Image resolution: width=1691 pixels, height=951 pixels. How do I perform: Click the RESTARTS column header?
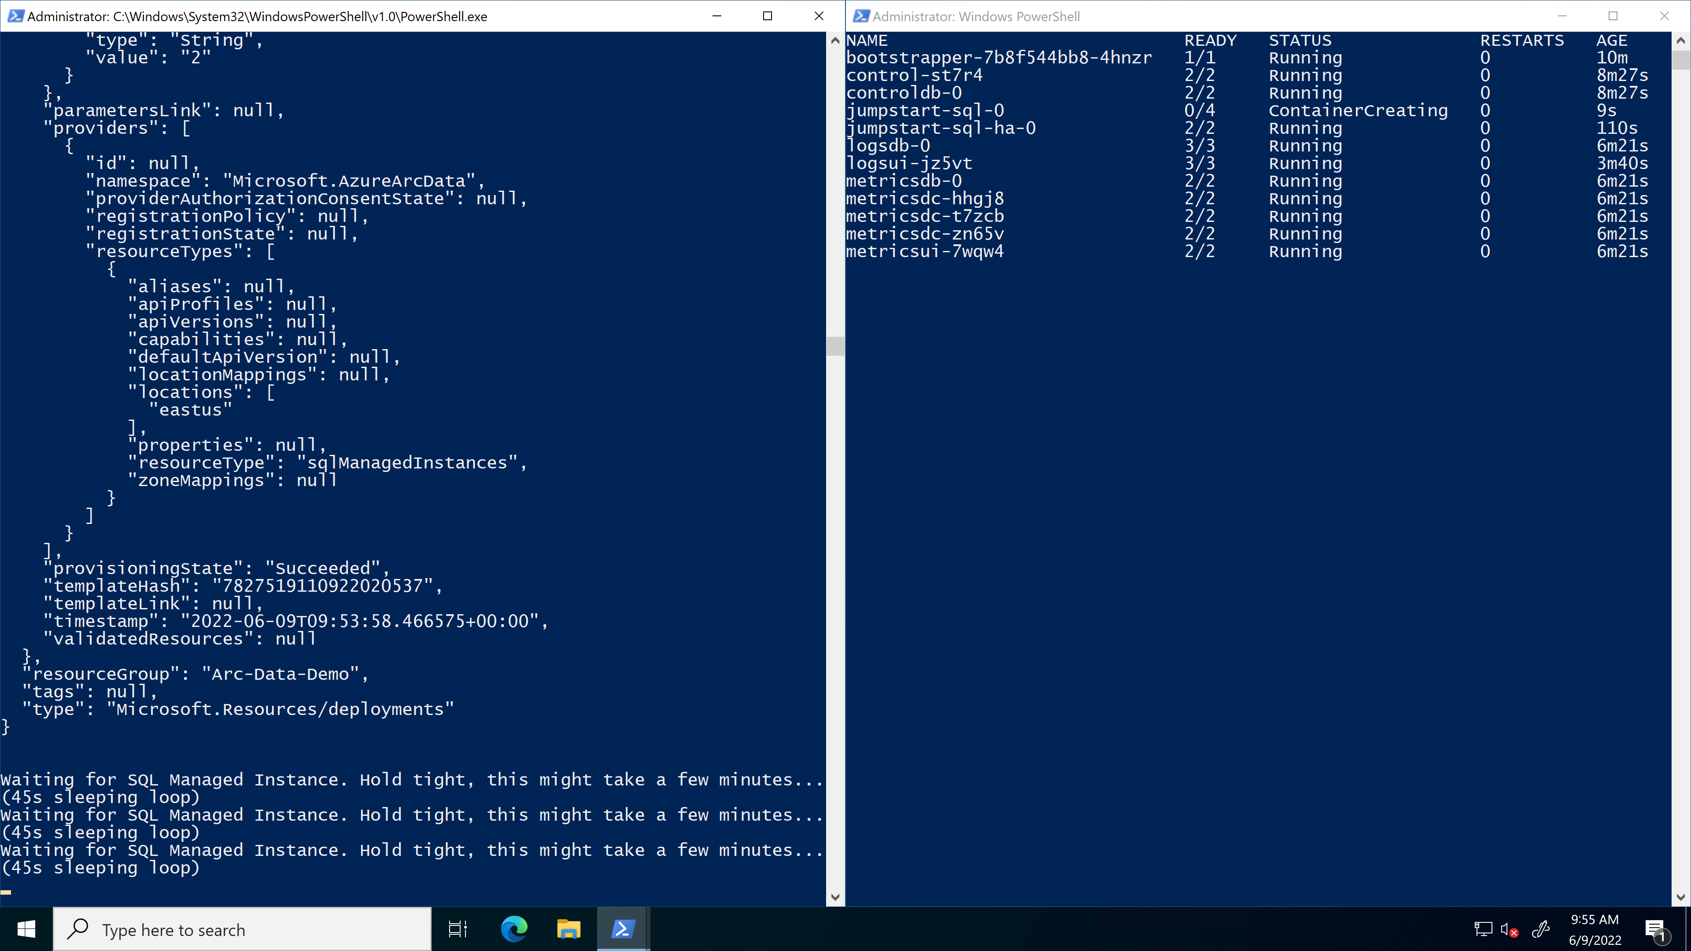[x=1521, y=40]
